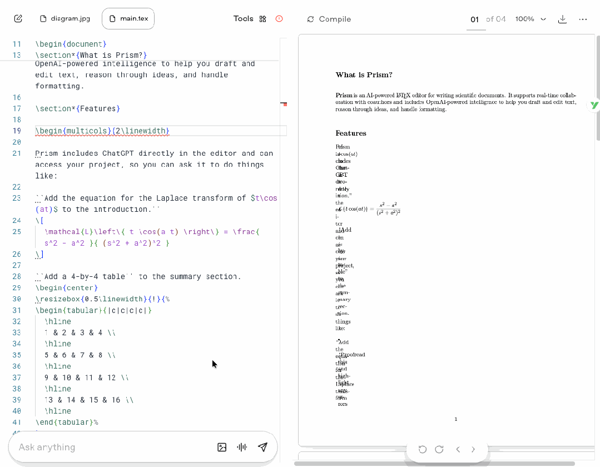Go to previous PDF page
The width and height of the screenshot is (600, 467).
tap(458, 449)
